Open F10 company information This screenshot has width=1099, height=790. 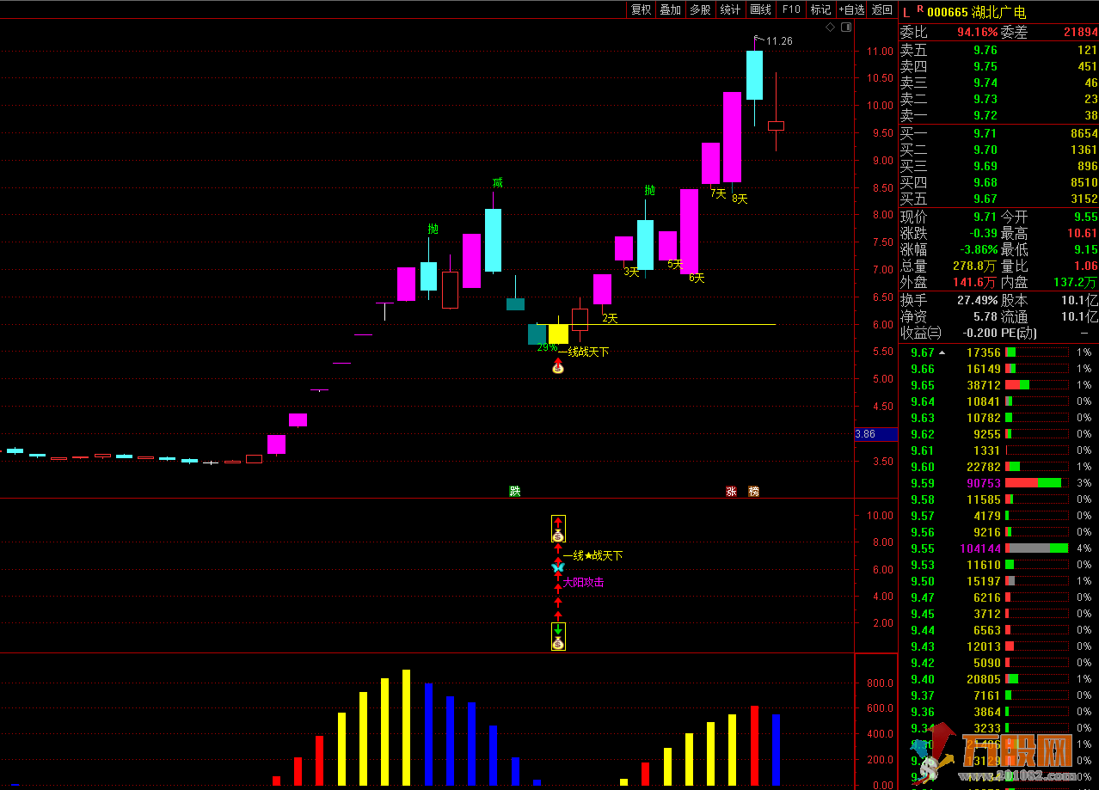790,9
